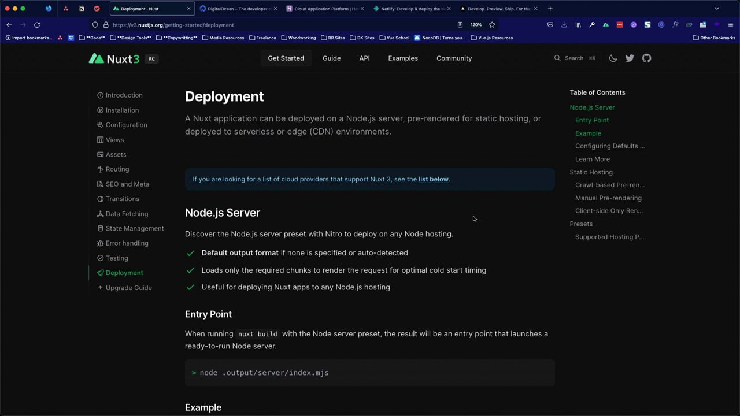Bookmark this page with the star icon
This screenshot has width=740, height=416.
492,25
